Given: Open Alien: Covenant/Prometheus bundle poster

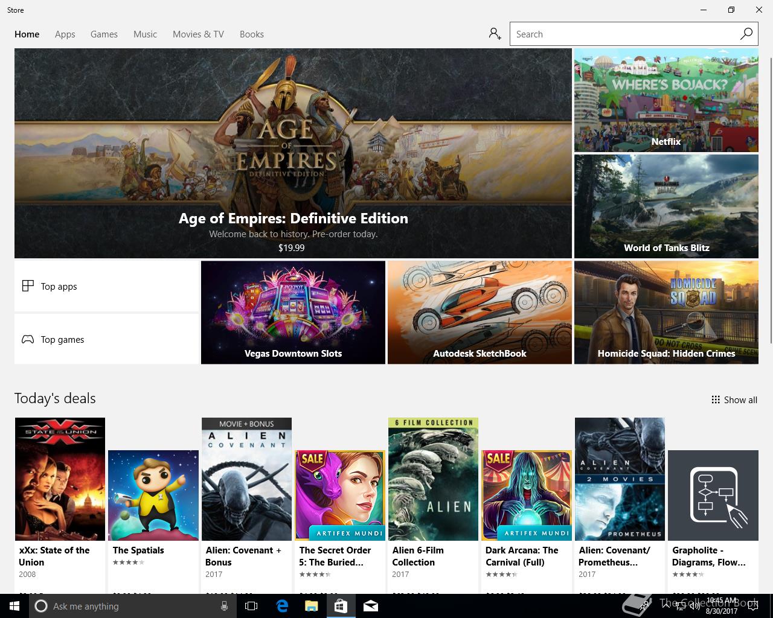Looking at the screenshot, I should (x=620, y=479).
